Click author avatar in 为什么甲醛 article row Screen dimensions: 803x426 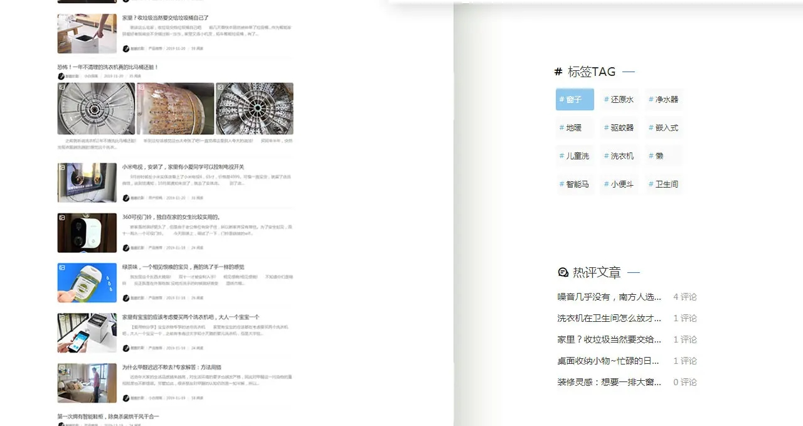pyautogui.click(x=126, y=398)
